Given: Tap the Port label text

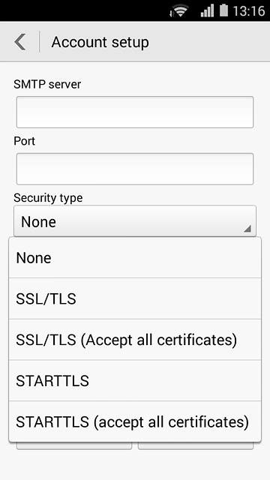Looking at the screenshot, I should pos(25,141).
